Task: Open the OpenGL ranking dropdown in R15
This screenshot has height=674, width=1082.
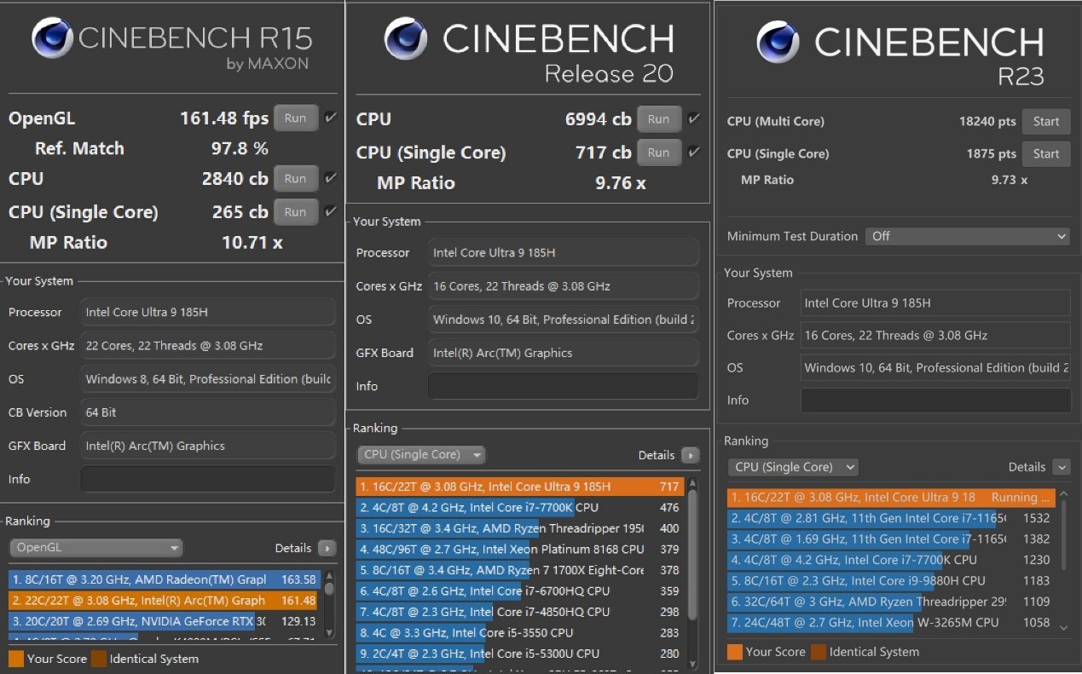Action: (x=96, y=548)
